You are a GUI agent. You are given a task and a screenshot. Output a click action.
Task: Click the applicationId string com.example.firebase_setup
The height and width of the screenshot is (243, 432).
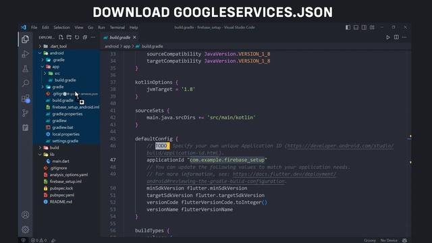227,160
